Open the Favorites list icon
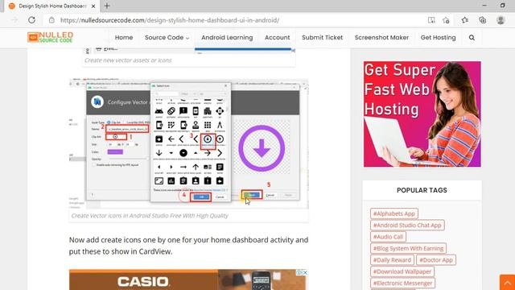Screen dimensions: 515x290 [x=464, y=20]
